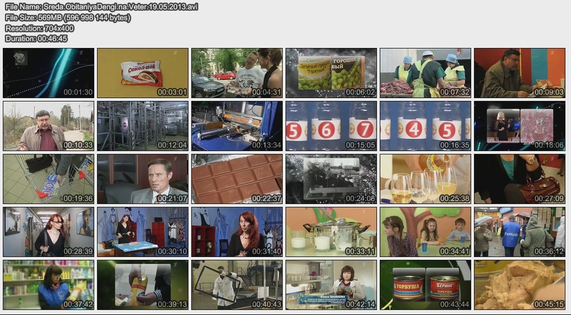Open the pot and milk glasses thumbnail

331,232
